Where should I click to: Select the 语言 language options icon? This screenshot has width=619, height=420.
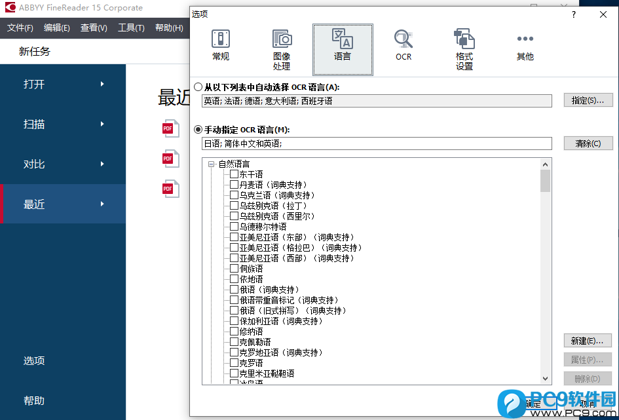click(343, 49)
